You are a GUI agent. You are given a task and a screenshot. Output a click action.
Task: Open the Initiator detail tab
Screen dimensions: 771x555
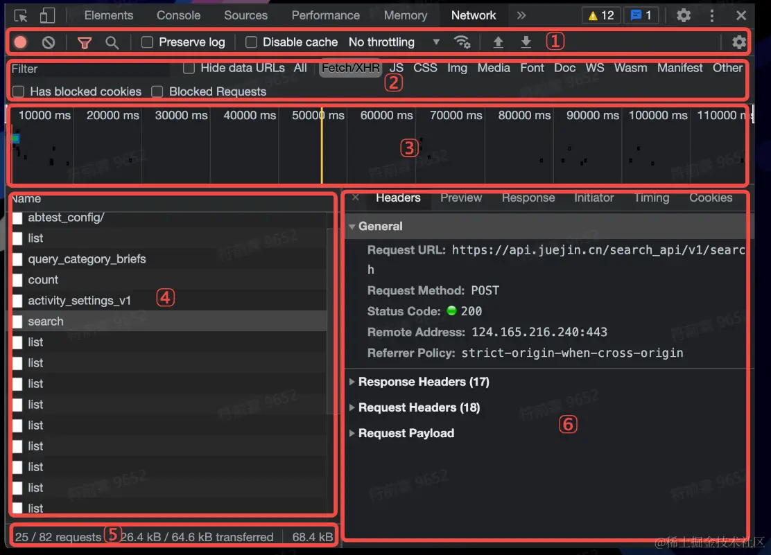tap(594, 197)
